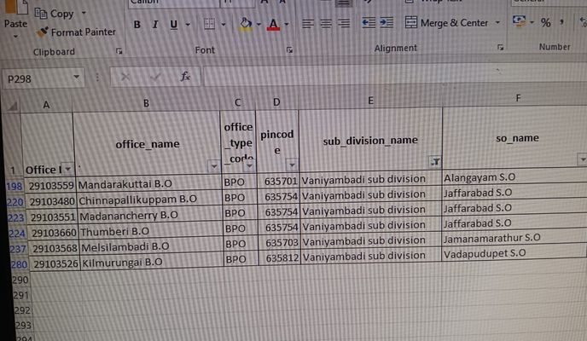The height and width of the screenshot is (341, 587).
Task: Click the Align Left icon
Action: [308, 23]
